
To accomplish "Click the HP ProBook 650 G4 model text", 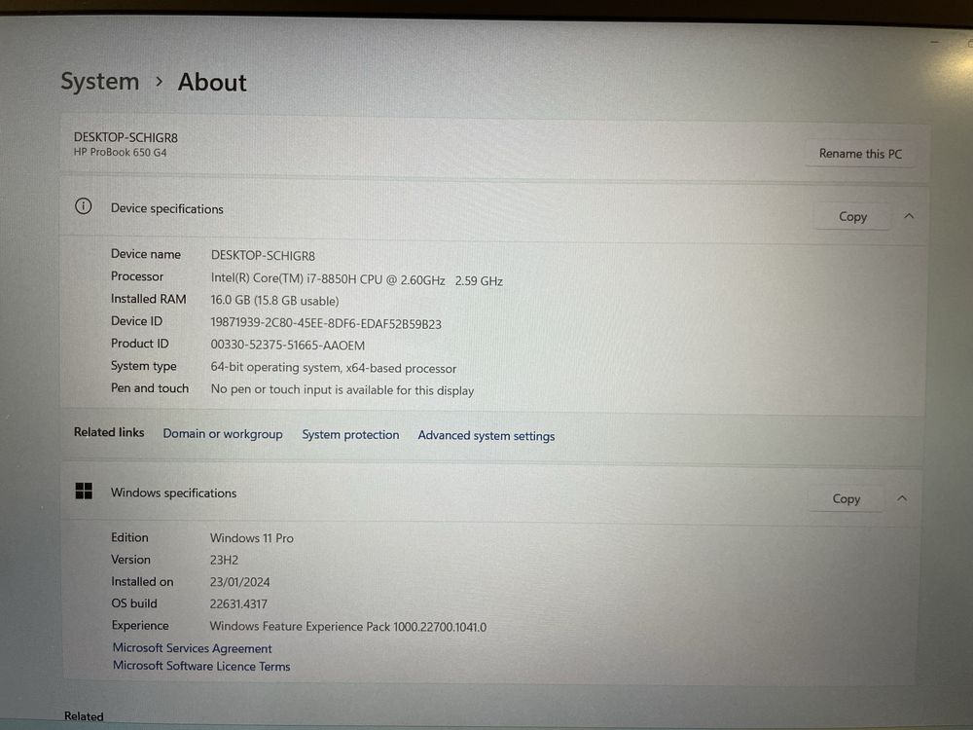I will 121,152.
